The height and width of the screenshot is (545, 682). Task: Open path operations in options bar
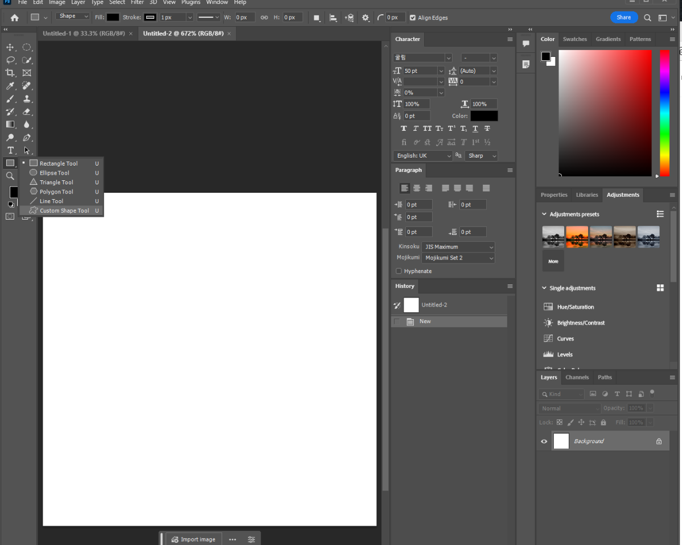[x=317, y=18]
